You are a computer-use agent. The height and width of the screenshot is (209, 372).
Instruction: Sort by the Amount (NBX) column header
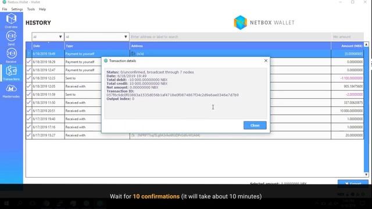(348, 46)
